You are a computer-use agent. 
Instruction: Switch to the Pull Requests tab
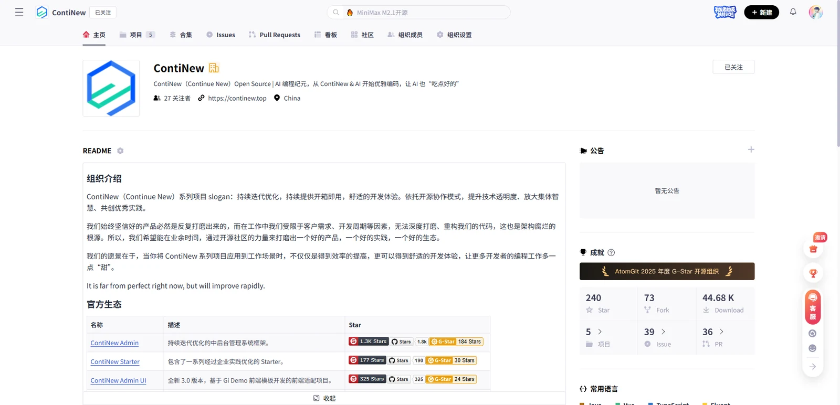click(x=275, y=35)
